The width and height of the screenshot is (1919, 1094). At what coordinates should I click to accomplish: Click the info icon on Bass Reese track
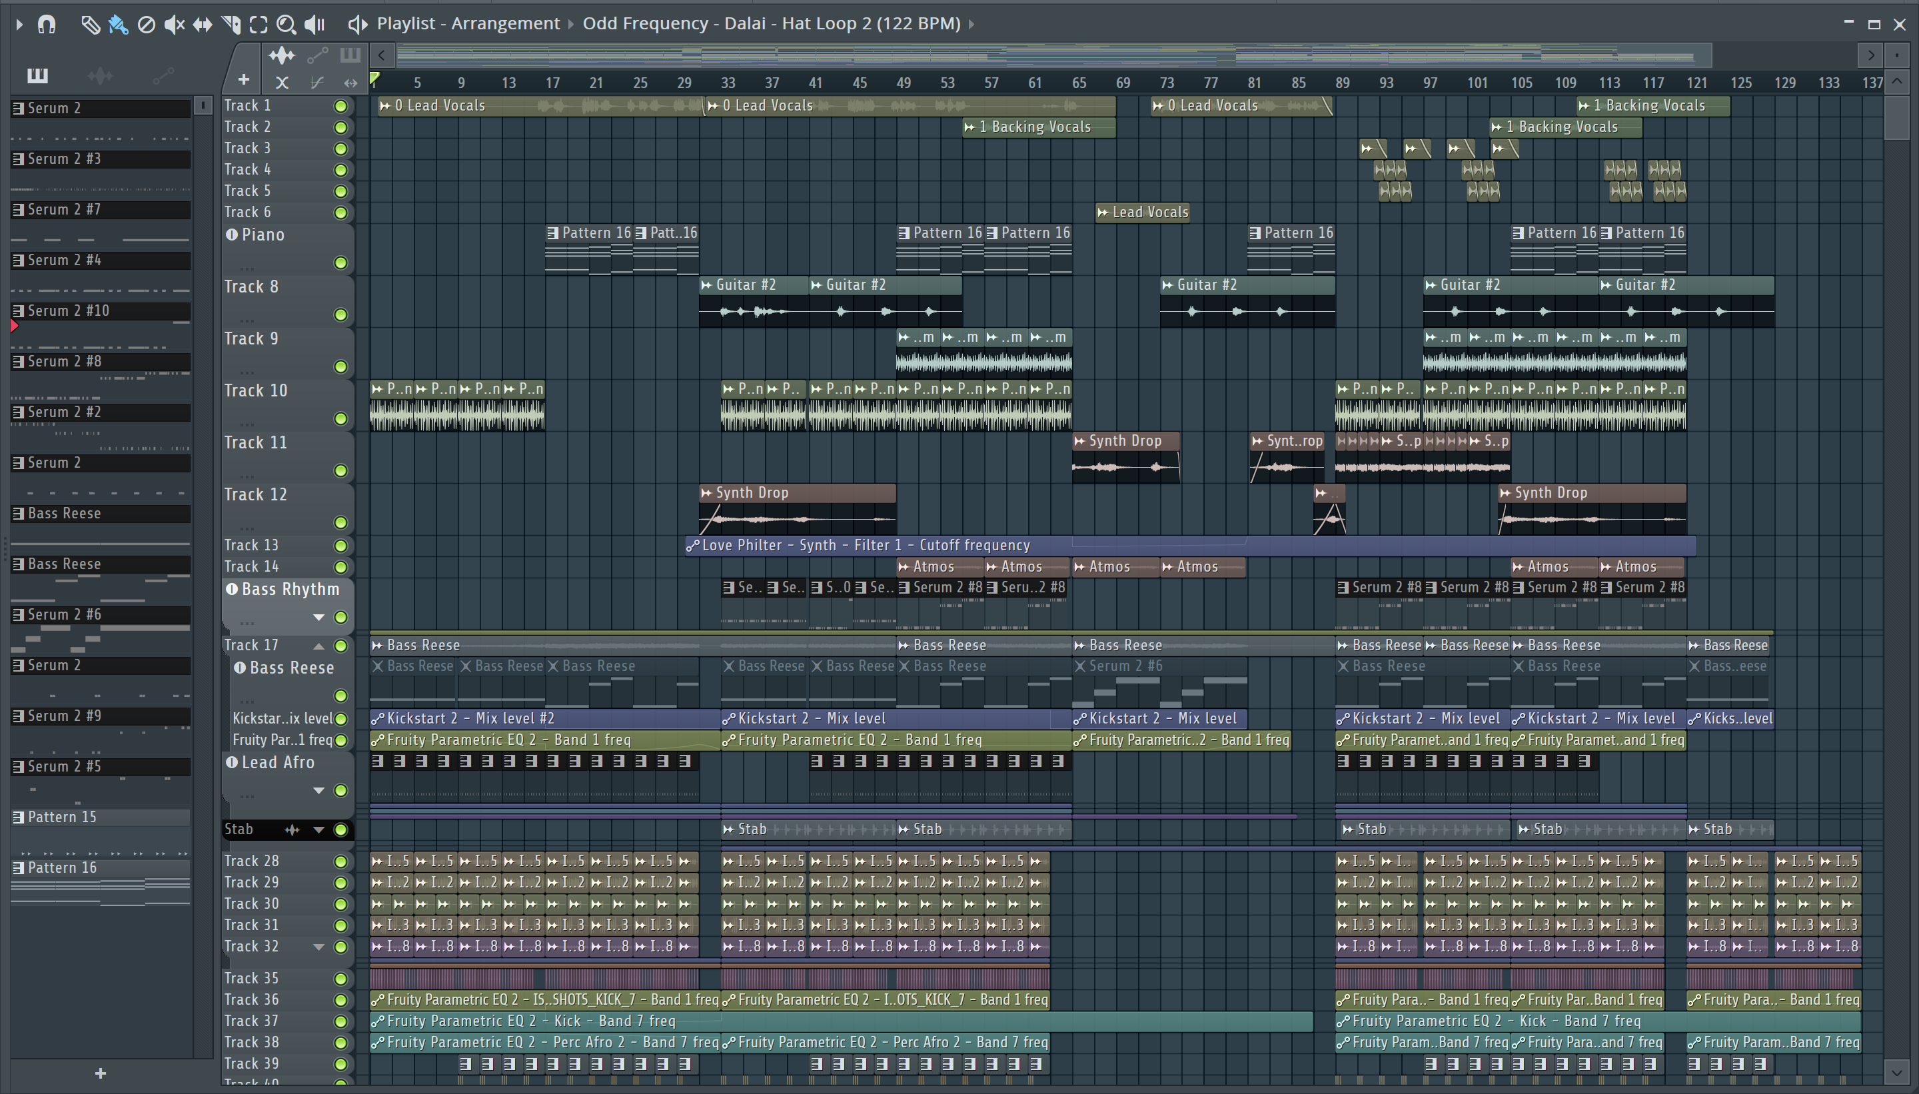coord(240,667)
